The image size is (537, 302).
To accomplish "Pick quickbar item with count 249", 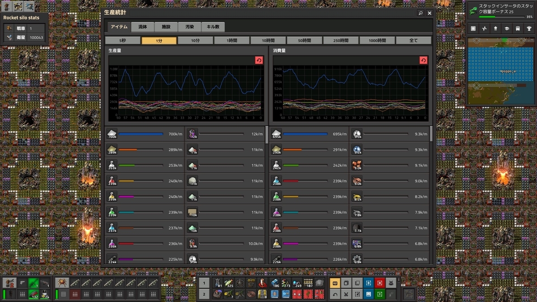I will coord(297,283).
